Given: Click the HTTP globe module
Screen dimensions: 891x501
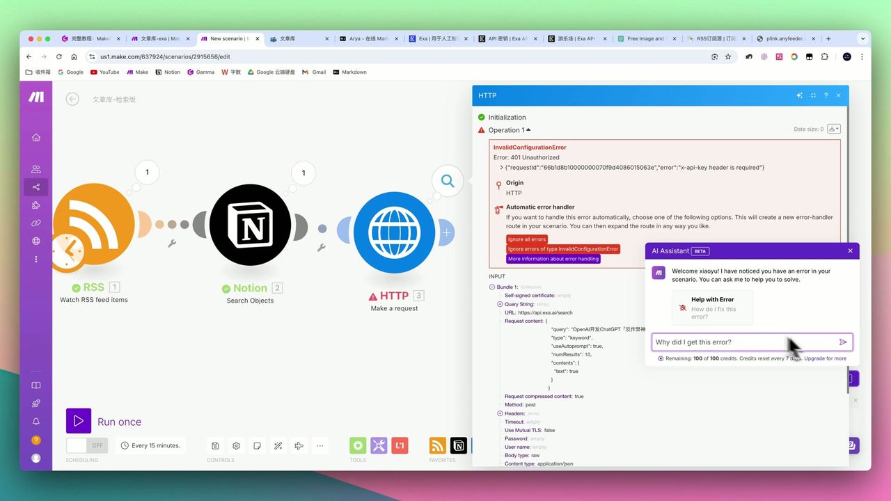Looking at the screenshot, I should [395, 232].
